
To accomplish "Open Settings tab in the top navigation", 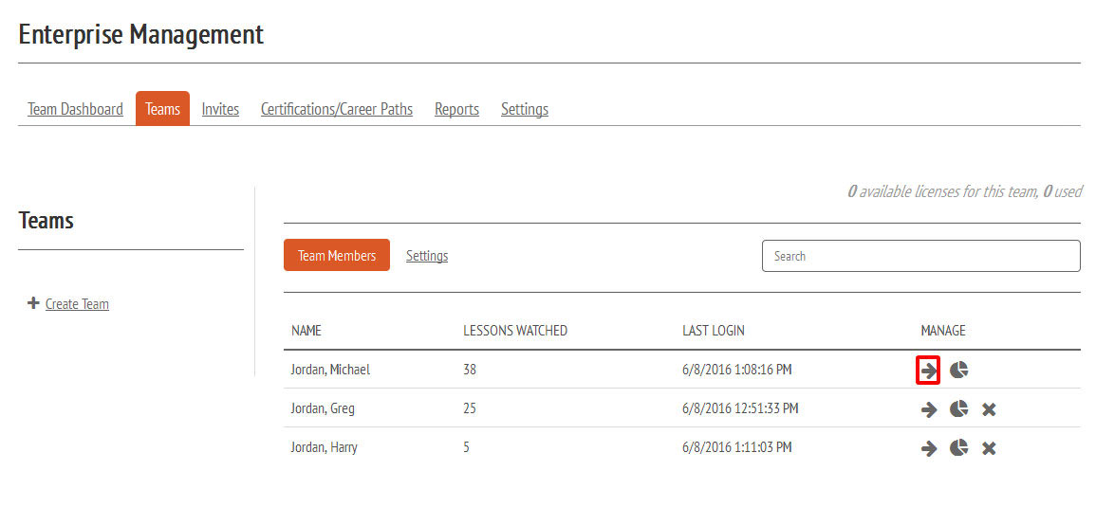I will [525, 109].
